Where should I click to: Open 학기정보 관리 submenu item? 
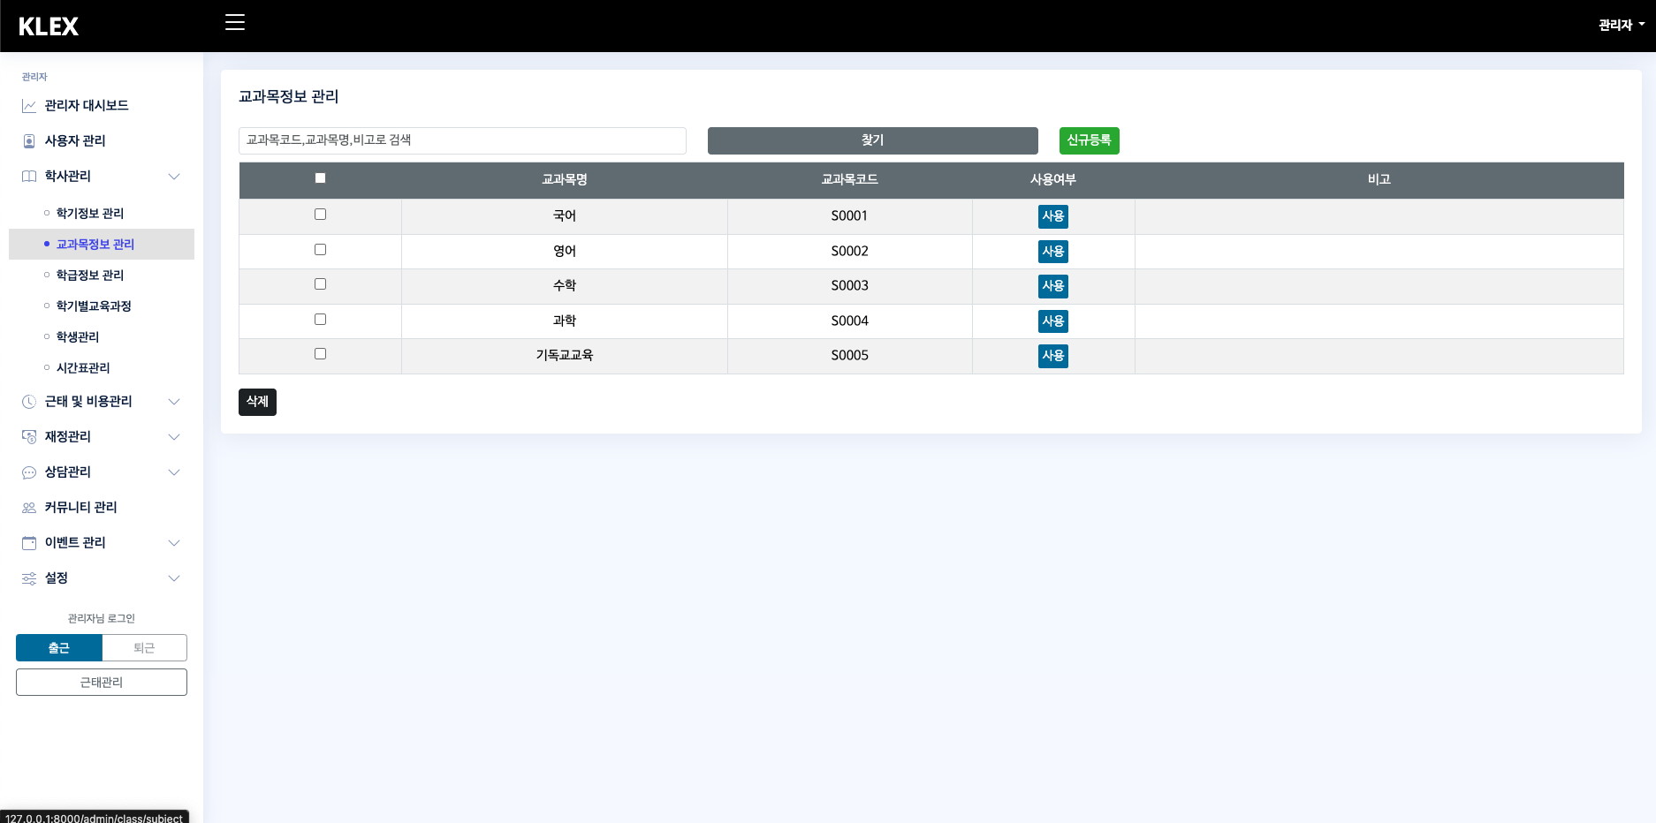tap(90, 214)
